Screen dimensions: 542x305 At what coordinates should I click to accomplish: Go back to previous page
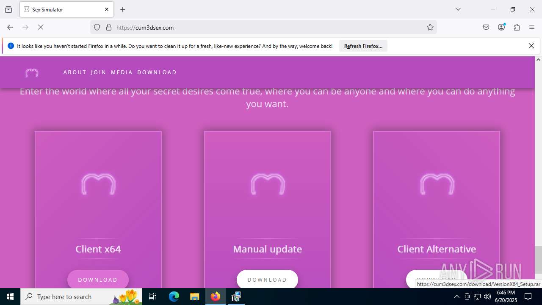[x=10, y=27]
